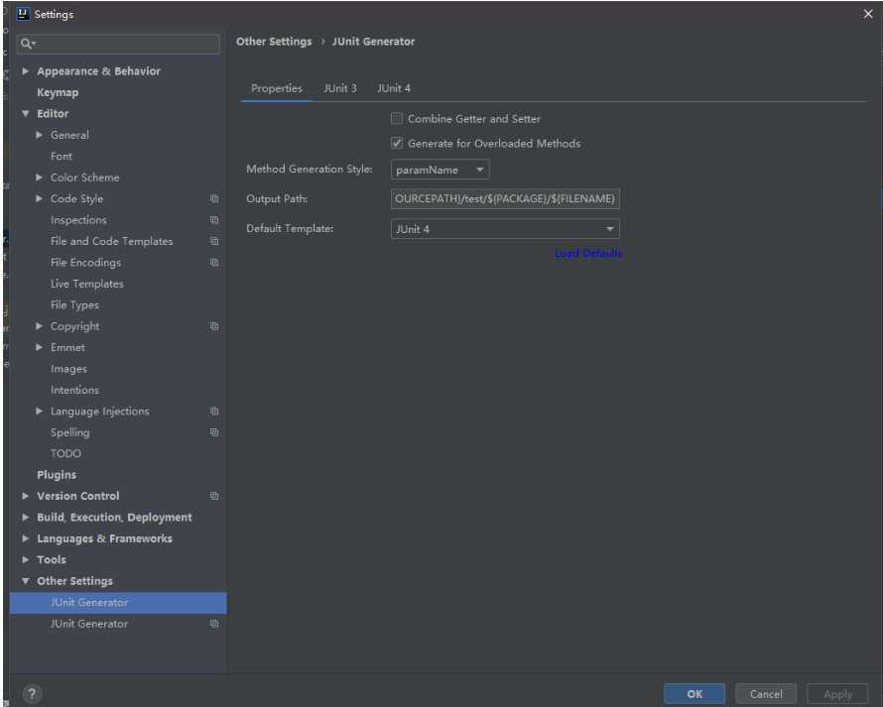Select Plugins in the settings tree
The image size is (883, 707).
57,475
